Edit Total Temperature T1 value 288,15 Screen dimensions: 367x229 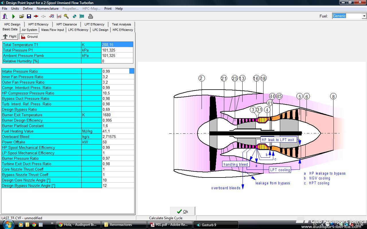tap(117, 45)
